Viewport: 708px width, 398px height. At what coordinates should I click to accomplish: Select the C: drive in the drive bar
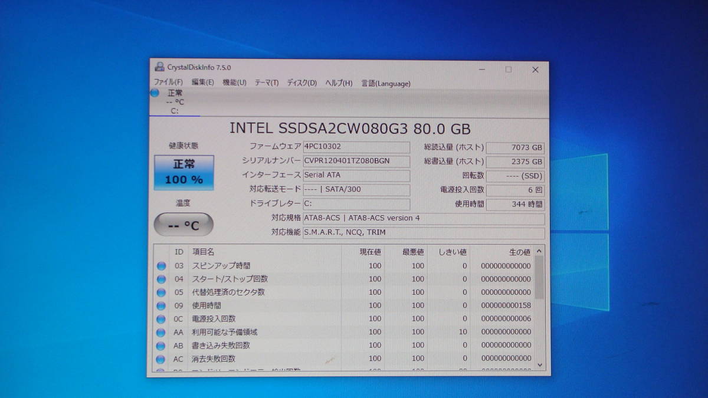coord(175,101)
